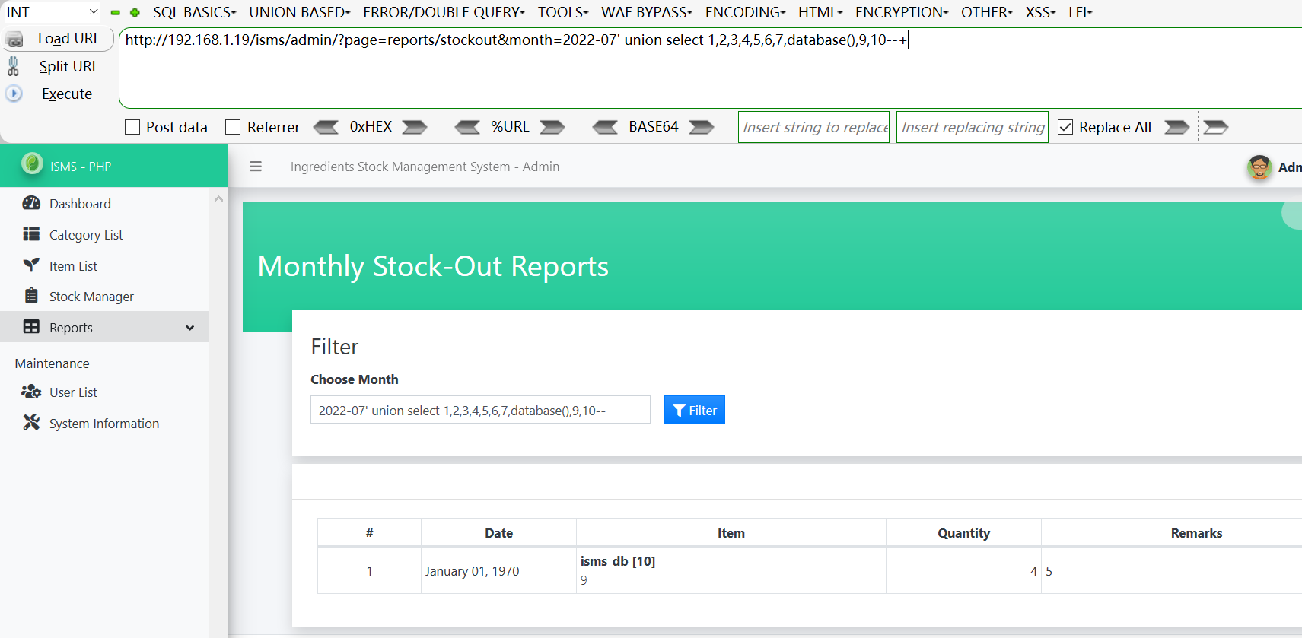Expand the Reports chevron in sidebar
Screen dimensions: 1302x638
click(x=190, y=328)
